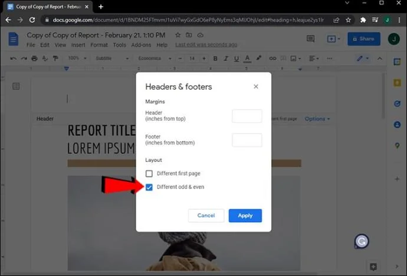407x276 pixels.
Task: Click the Last edit was seconds ago link
Action: pos(206,45)
